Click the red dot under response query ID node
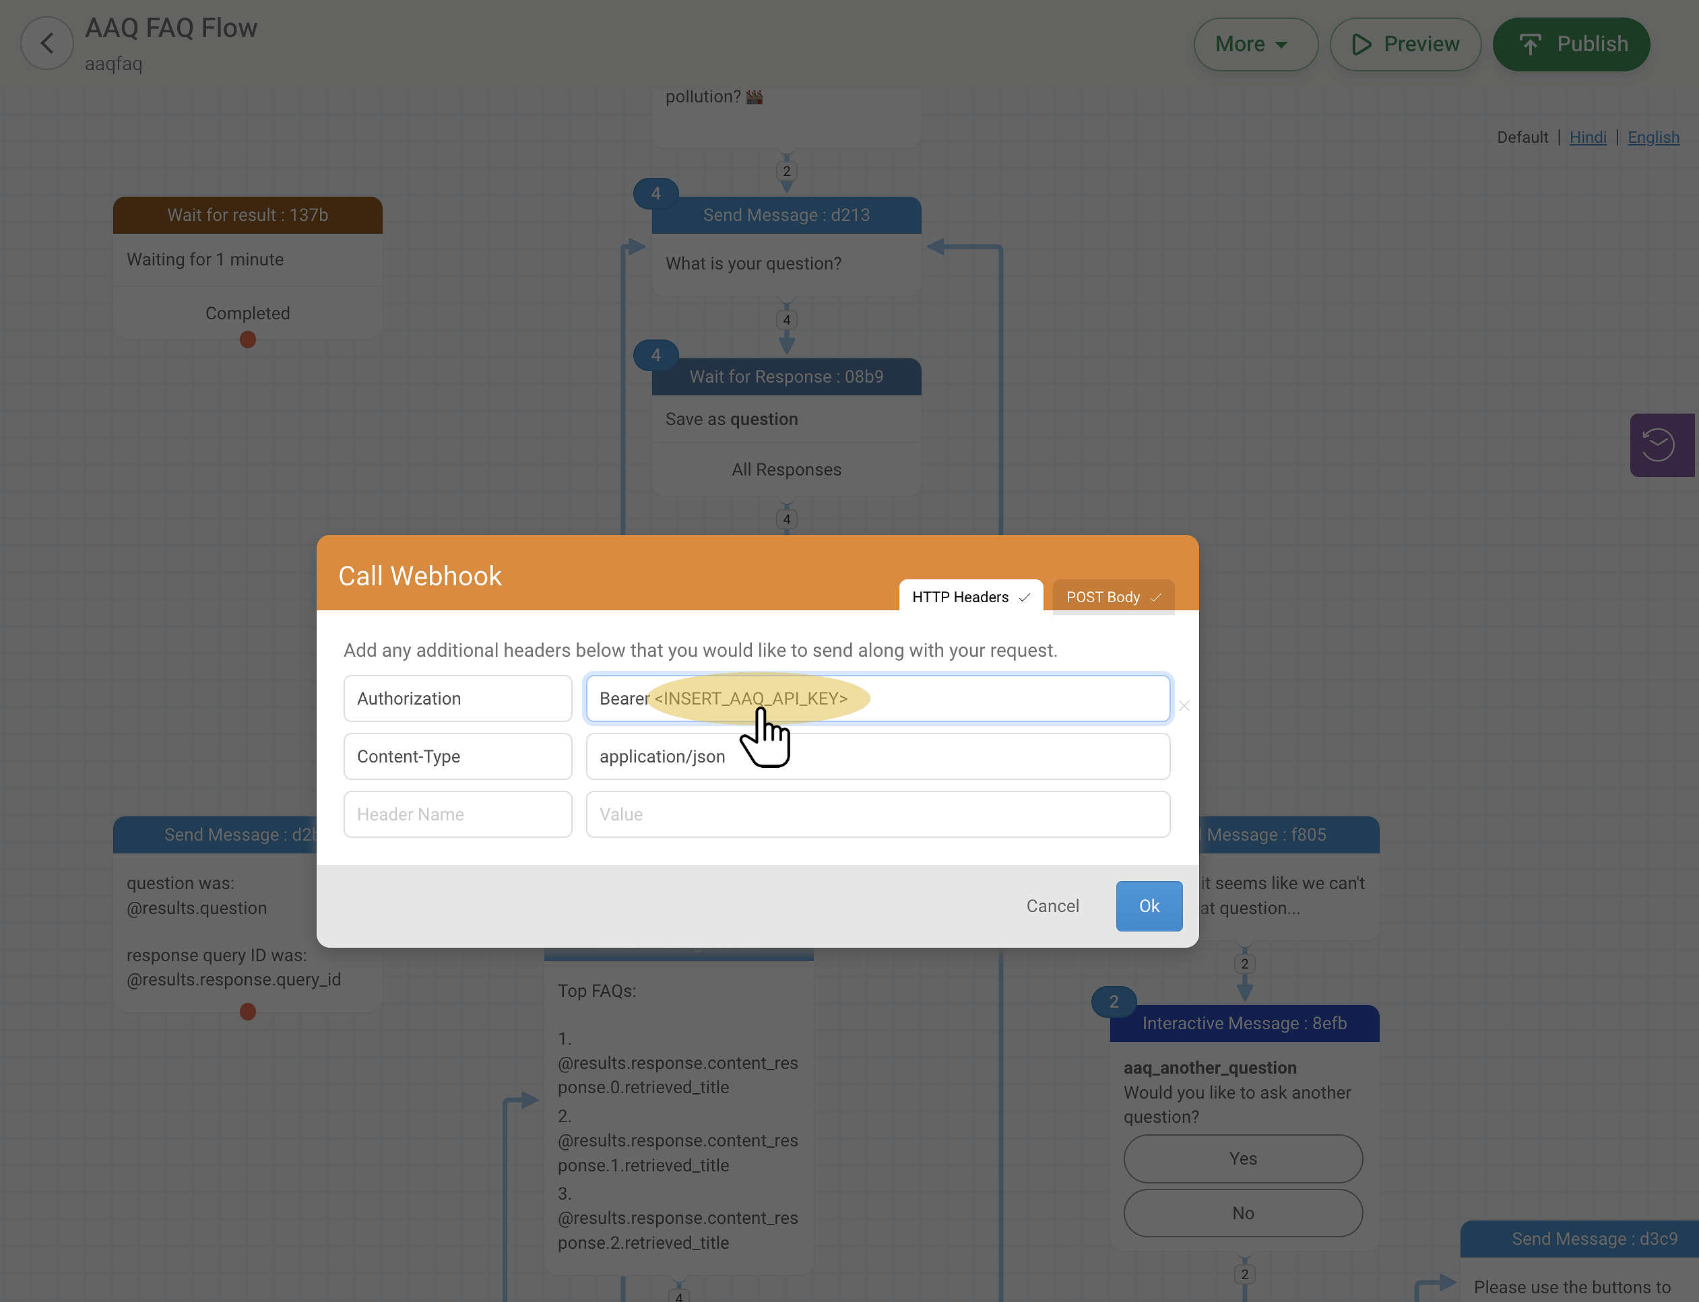Viewport: 1699px width, 1302px height. coord(248,1012)
